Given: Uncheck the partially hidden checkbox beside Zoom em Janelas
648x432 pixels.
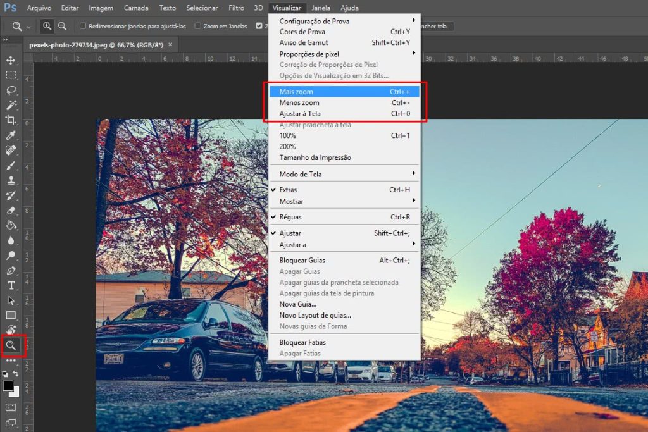Looking at the screenshot, I should tap(259, 26).
